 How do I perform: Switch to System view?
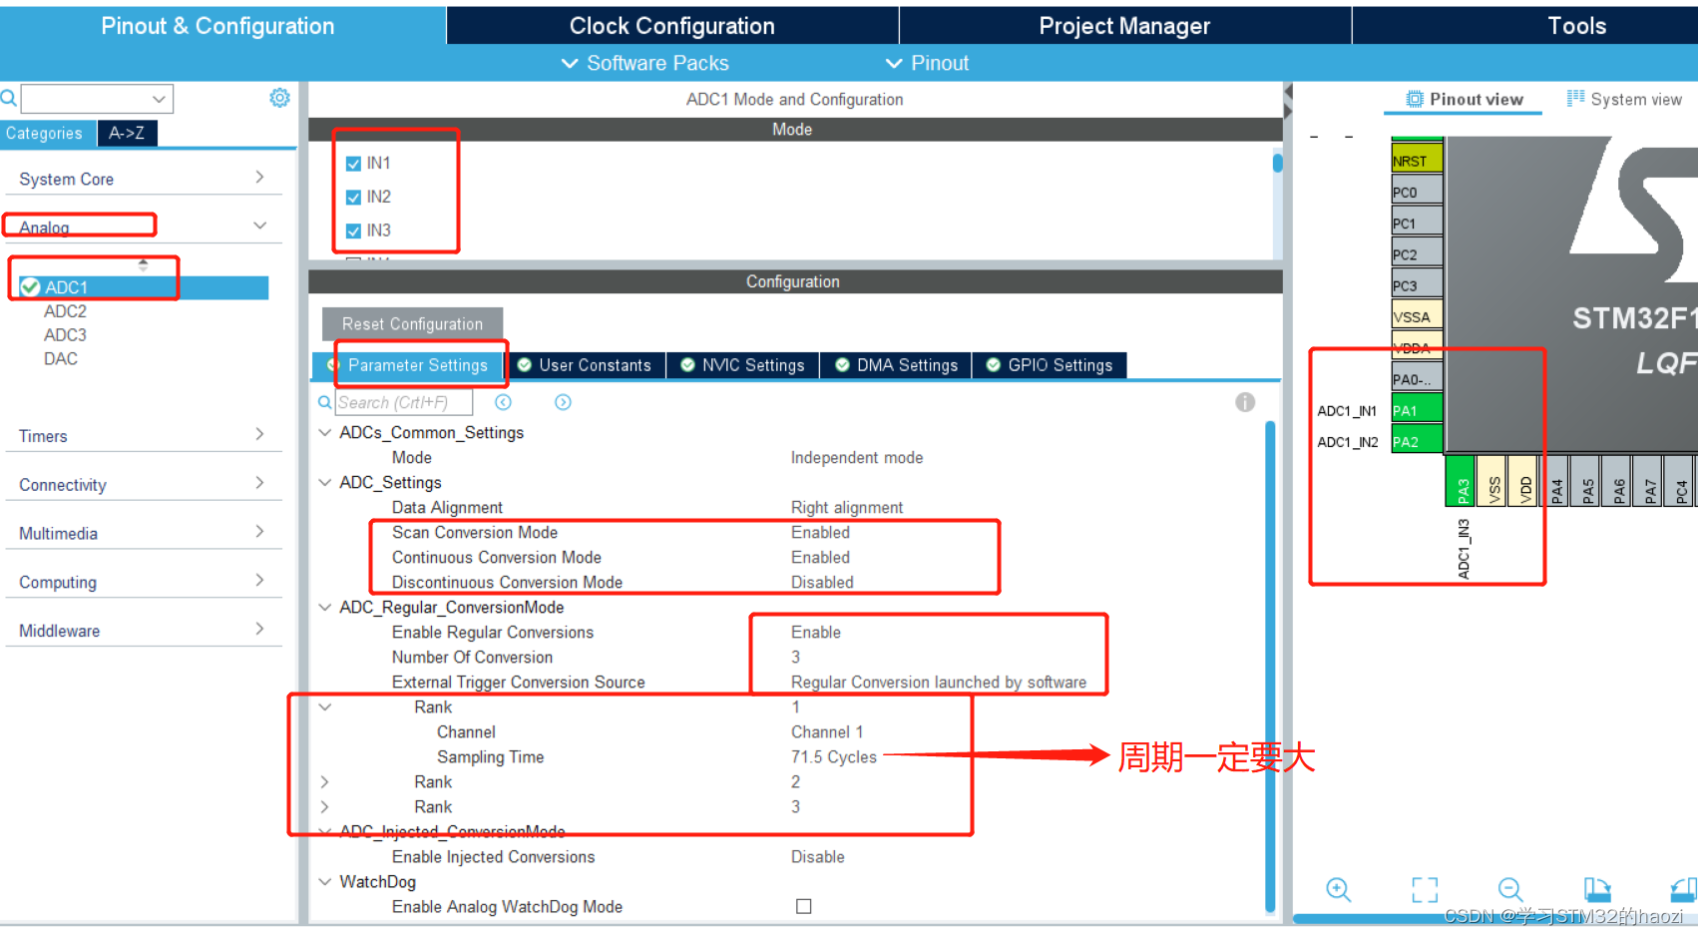tap(1624, 99)
